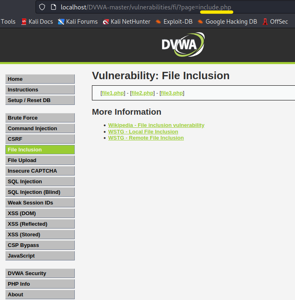Open File Upload page
This screenshot has height=300, width=295.
tap(40, 160)
